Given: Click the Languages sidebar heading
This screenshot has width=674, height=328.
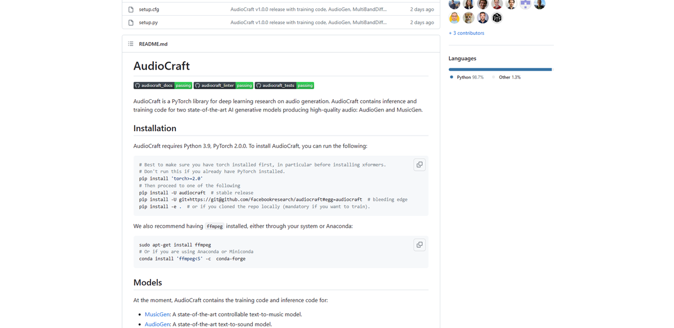Looking at the screenshot, I should (x=462, y=58).
